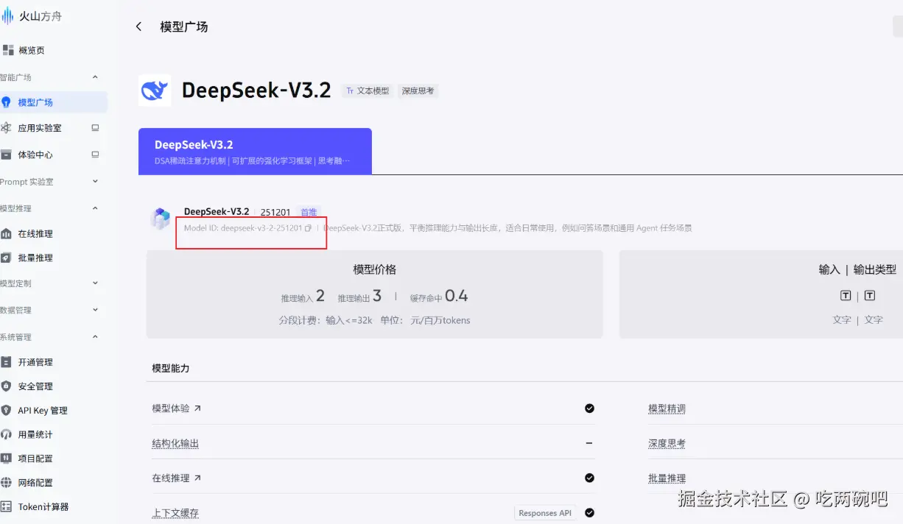Click the 体验中心 sidebar icon
The image size is (903, 524).
pos(7,155)
